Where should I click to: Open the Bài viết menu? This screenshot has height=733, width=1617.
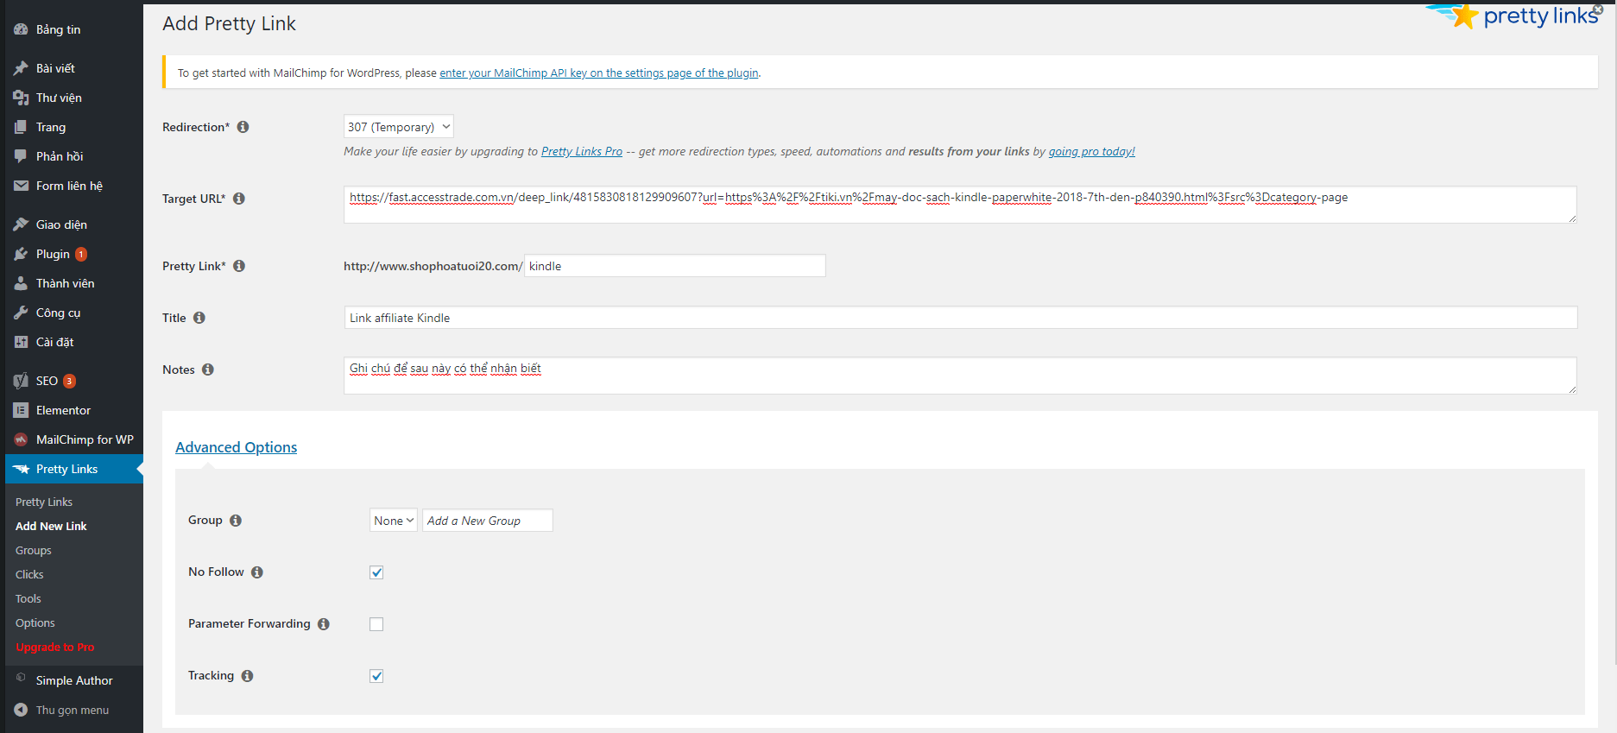coord(74,68)
